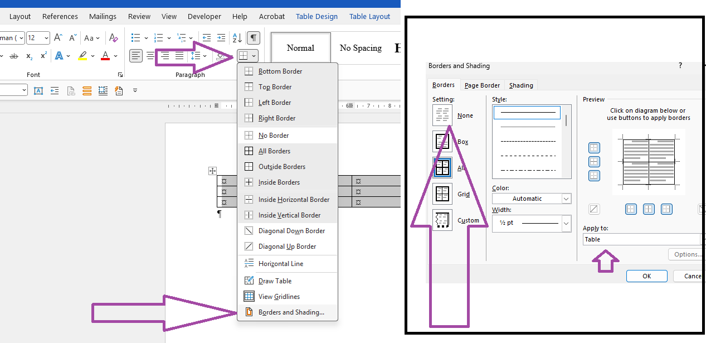Choose Borders and Shading... from the menu
706x343 pixels.
coord(288,312)
